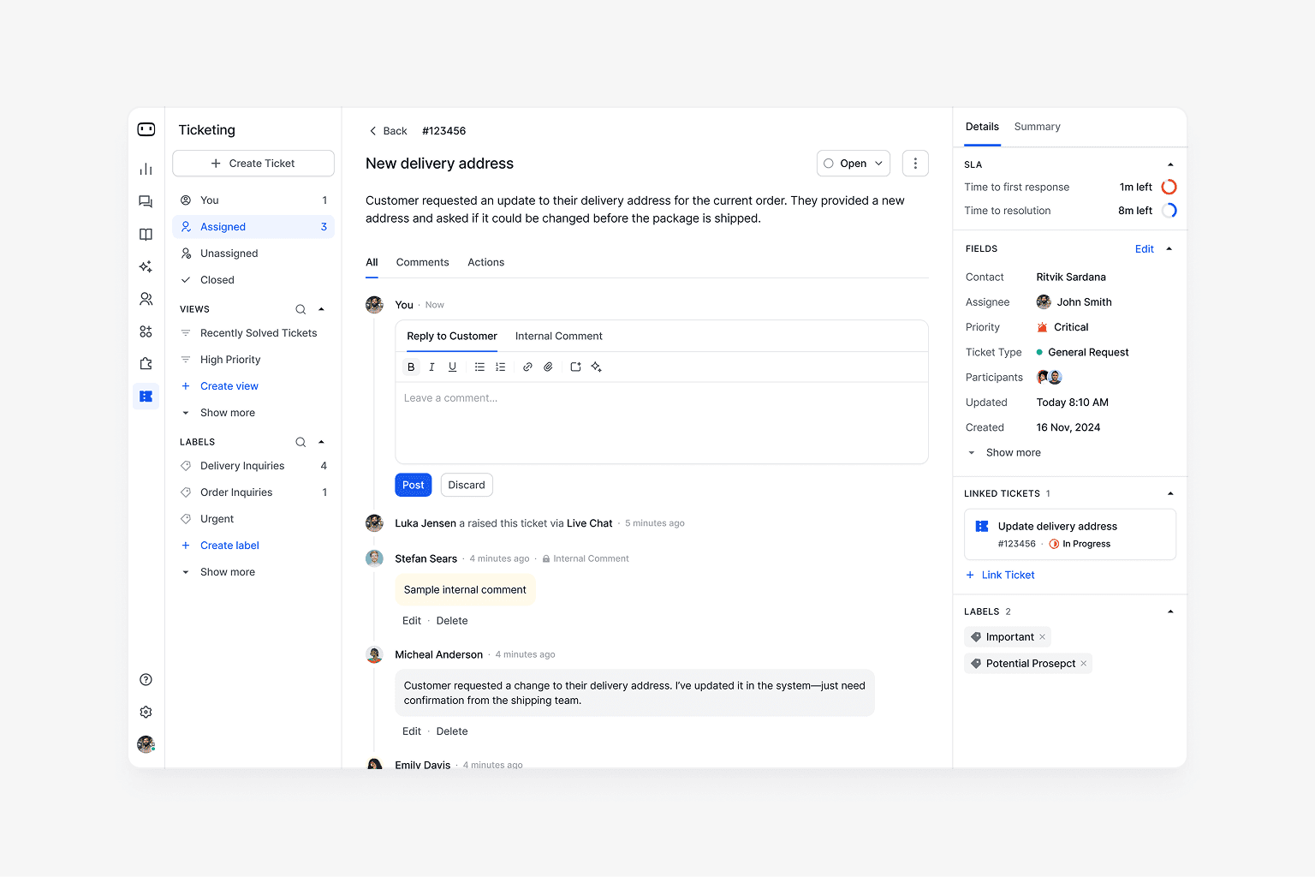Collapse the SLA section

tap(1170, 164)
